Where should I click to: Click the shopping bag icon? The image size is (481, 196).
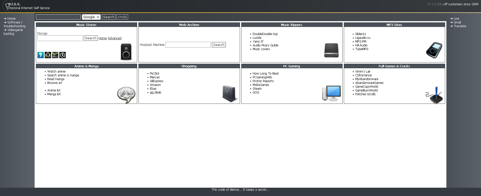(x=230, y=93)
